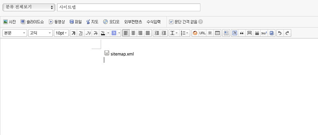Insert a link with the URL button

[x=202, y=33]
